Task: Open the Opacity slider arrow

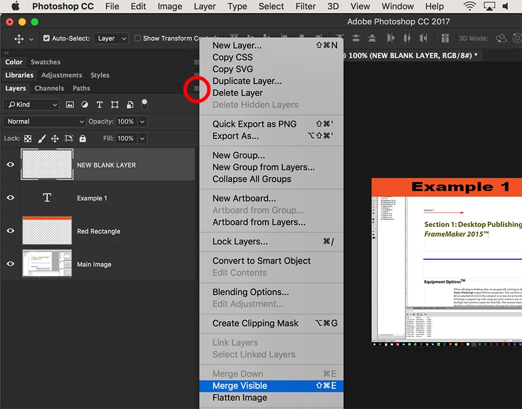Action: tap(142, 122)
